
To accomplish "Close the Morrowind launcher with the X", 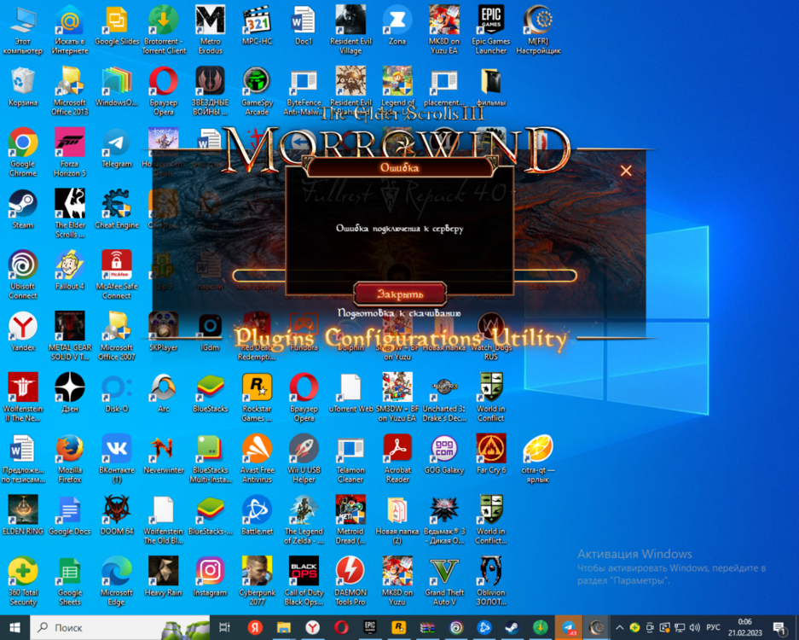I will click(x=626, y=171).
